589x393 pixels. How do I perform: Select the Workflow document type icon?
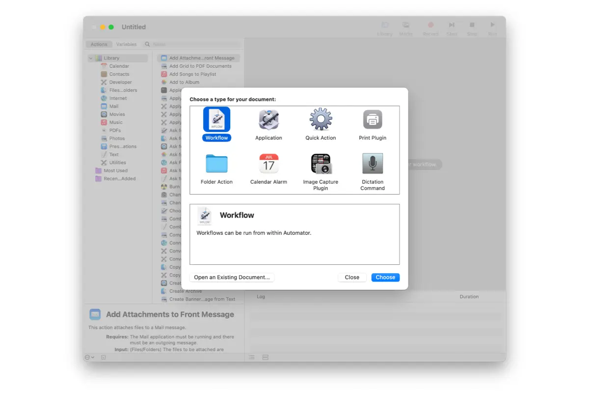216,119
